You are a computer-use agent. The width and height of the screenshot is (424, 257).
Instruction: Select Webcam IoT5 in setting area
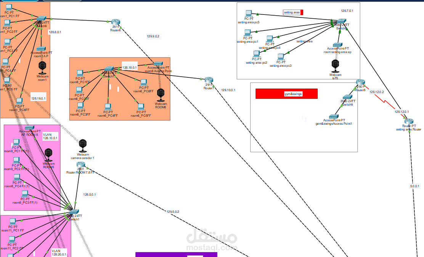coord(335,66)
